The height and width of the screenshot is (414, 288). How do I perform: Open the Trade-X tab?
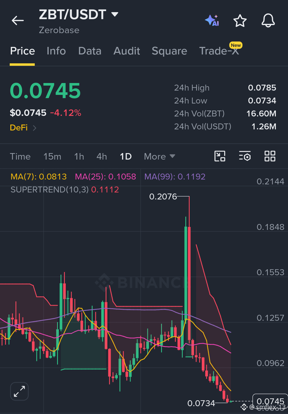click(x=219, y=51)
